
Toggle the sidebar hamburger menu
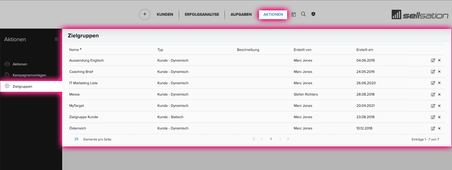click(x=56, y=39)
